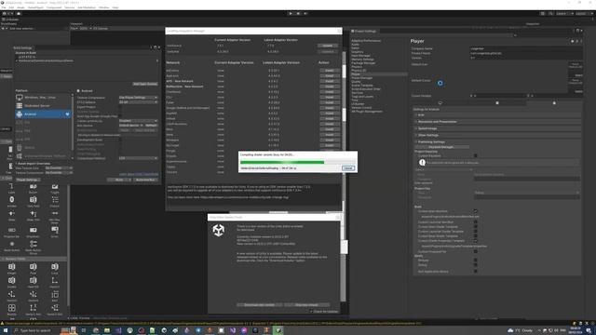
Task: Start Play mode with the Play button
Action: (291, 13)
